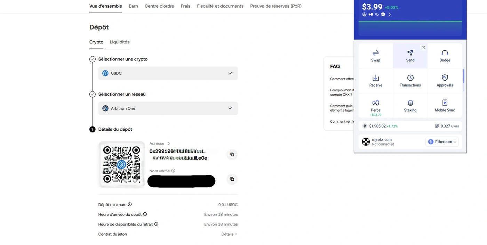The image size is (487, 245).
Task: Switch to Liquidités deposit tab
Action: 120,42
